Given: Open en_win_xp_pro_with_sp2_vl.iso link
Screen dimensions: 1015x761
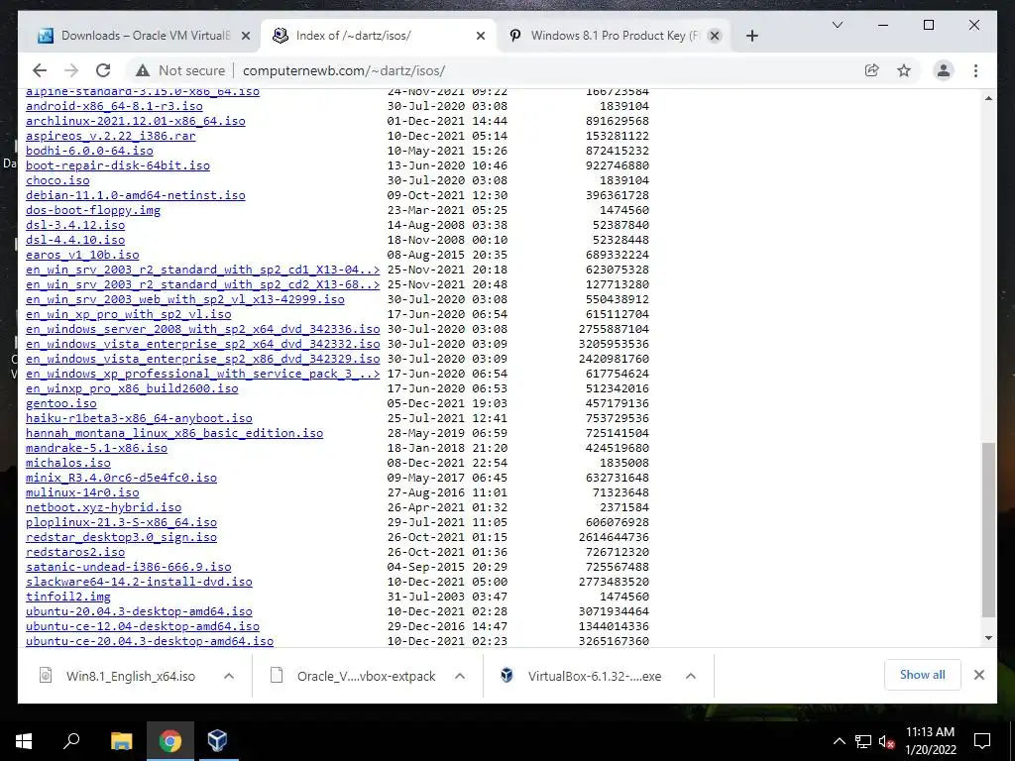Looking at the screenshot, I should pos(128,314).
